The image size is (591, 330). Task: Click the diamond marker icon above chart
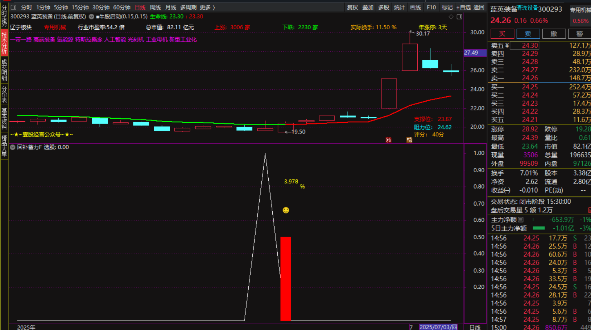[451, 17]
